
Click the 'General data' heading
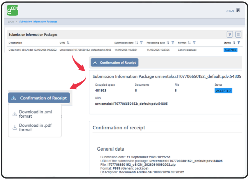coord(111,149)
